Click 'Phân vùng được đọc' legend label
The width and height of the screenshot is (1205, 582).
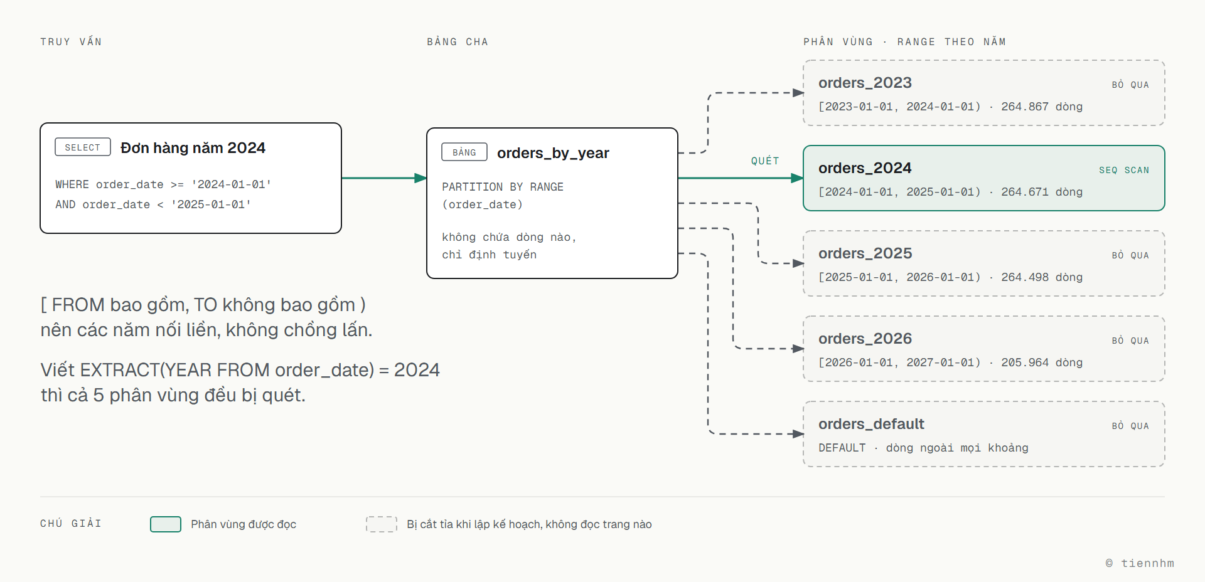[244, 524]
